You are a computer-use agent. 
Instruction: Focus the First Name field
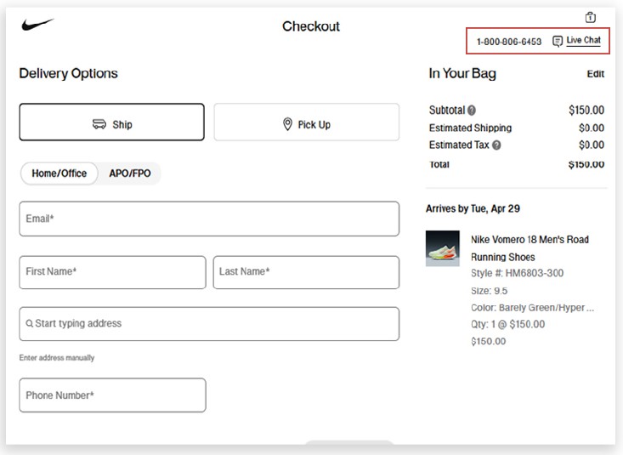point(112,272)
